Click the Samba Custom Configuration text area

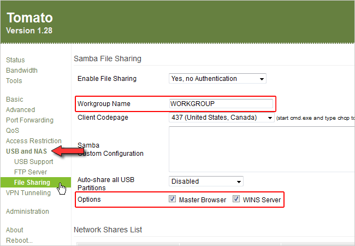coord(261,149)
